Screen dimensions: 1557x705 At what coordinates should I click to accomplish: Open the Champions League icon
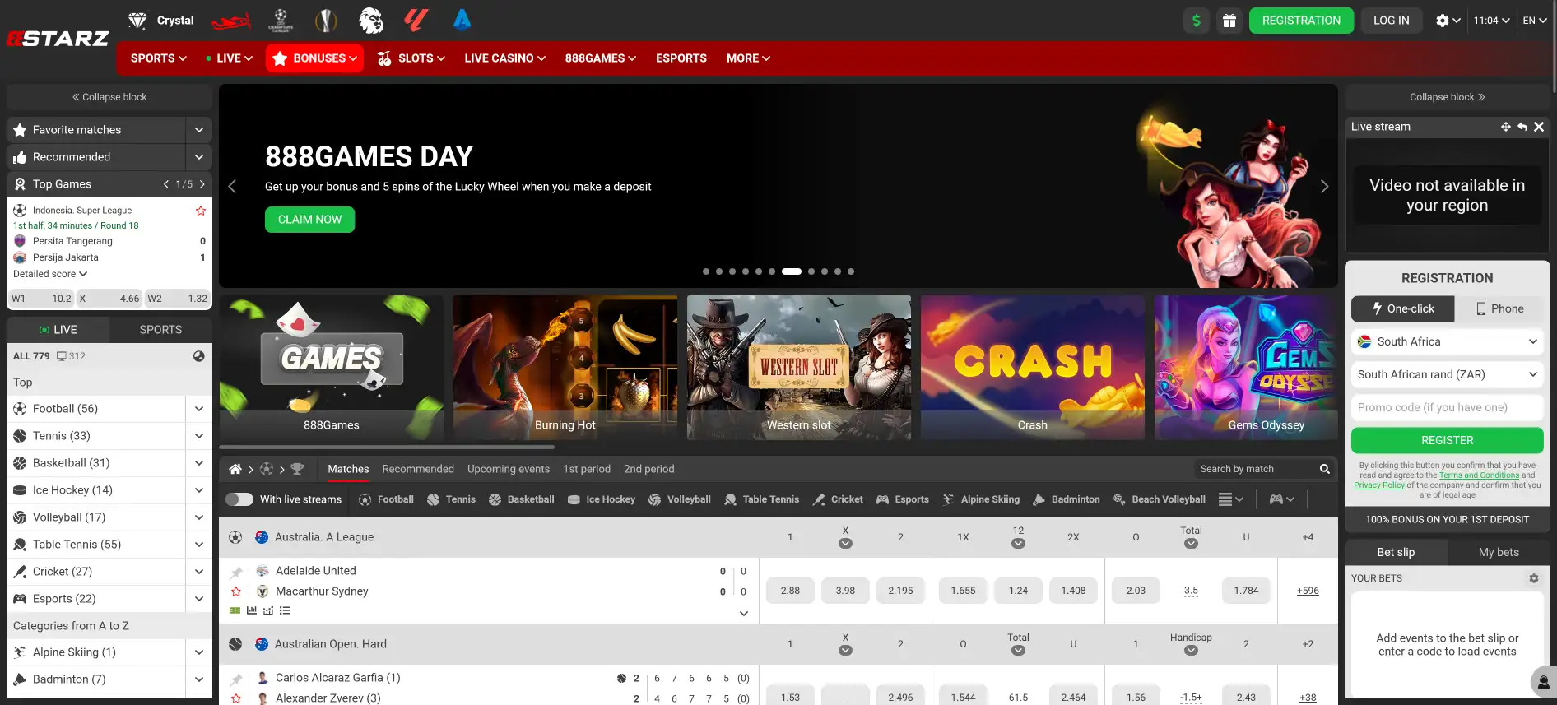pos(281,21)
